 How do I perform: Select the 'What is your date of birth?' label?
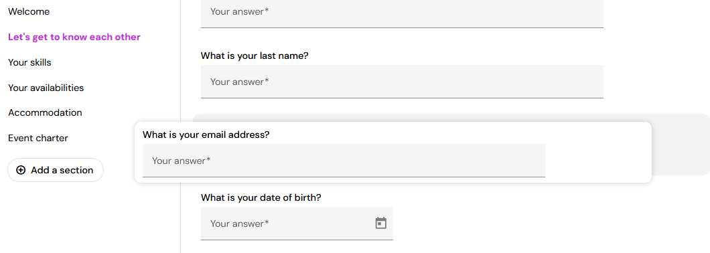pos(261,198)
